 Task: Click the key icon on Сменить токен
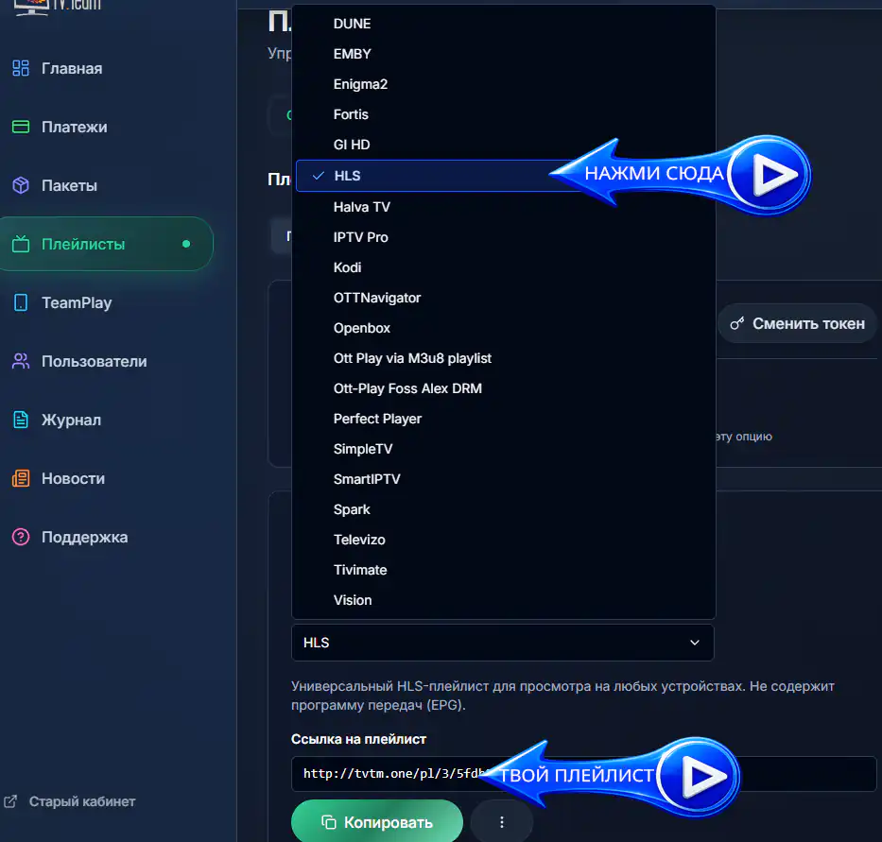(x=736, y=323)
